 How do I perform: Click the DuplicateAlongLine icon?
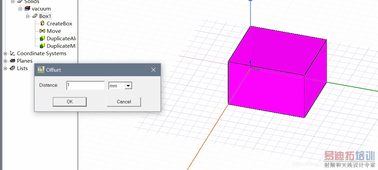point(42,38)
